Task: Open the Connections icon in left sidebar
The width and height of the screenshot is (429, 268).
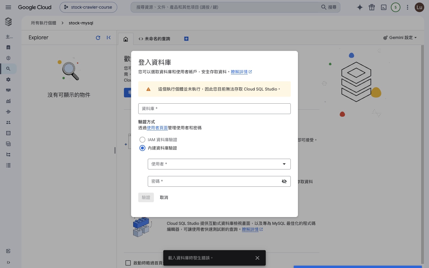Action: tap(8, 112)
